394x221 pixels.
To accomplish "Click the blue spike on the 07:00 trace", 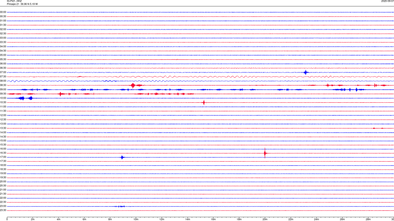I will (x=305, y=72).
